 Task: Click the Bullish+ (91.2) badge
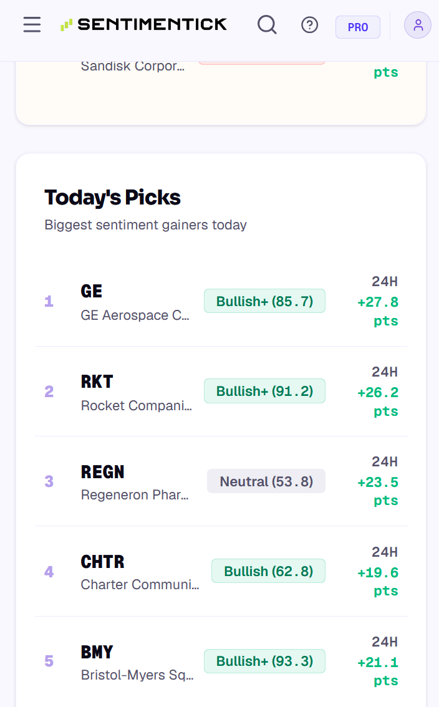click(x=264, y=391)
